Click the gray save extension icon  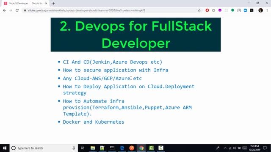[x=239, y=10]
